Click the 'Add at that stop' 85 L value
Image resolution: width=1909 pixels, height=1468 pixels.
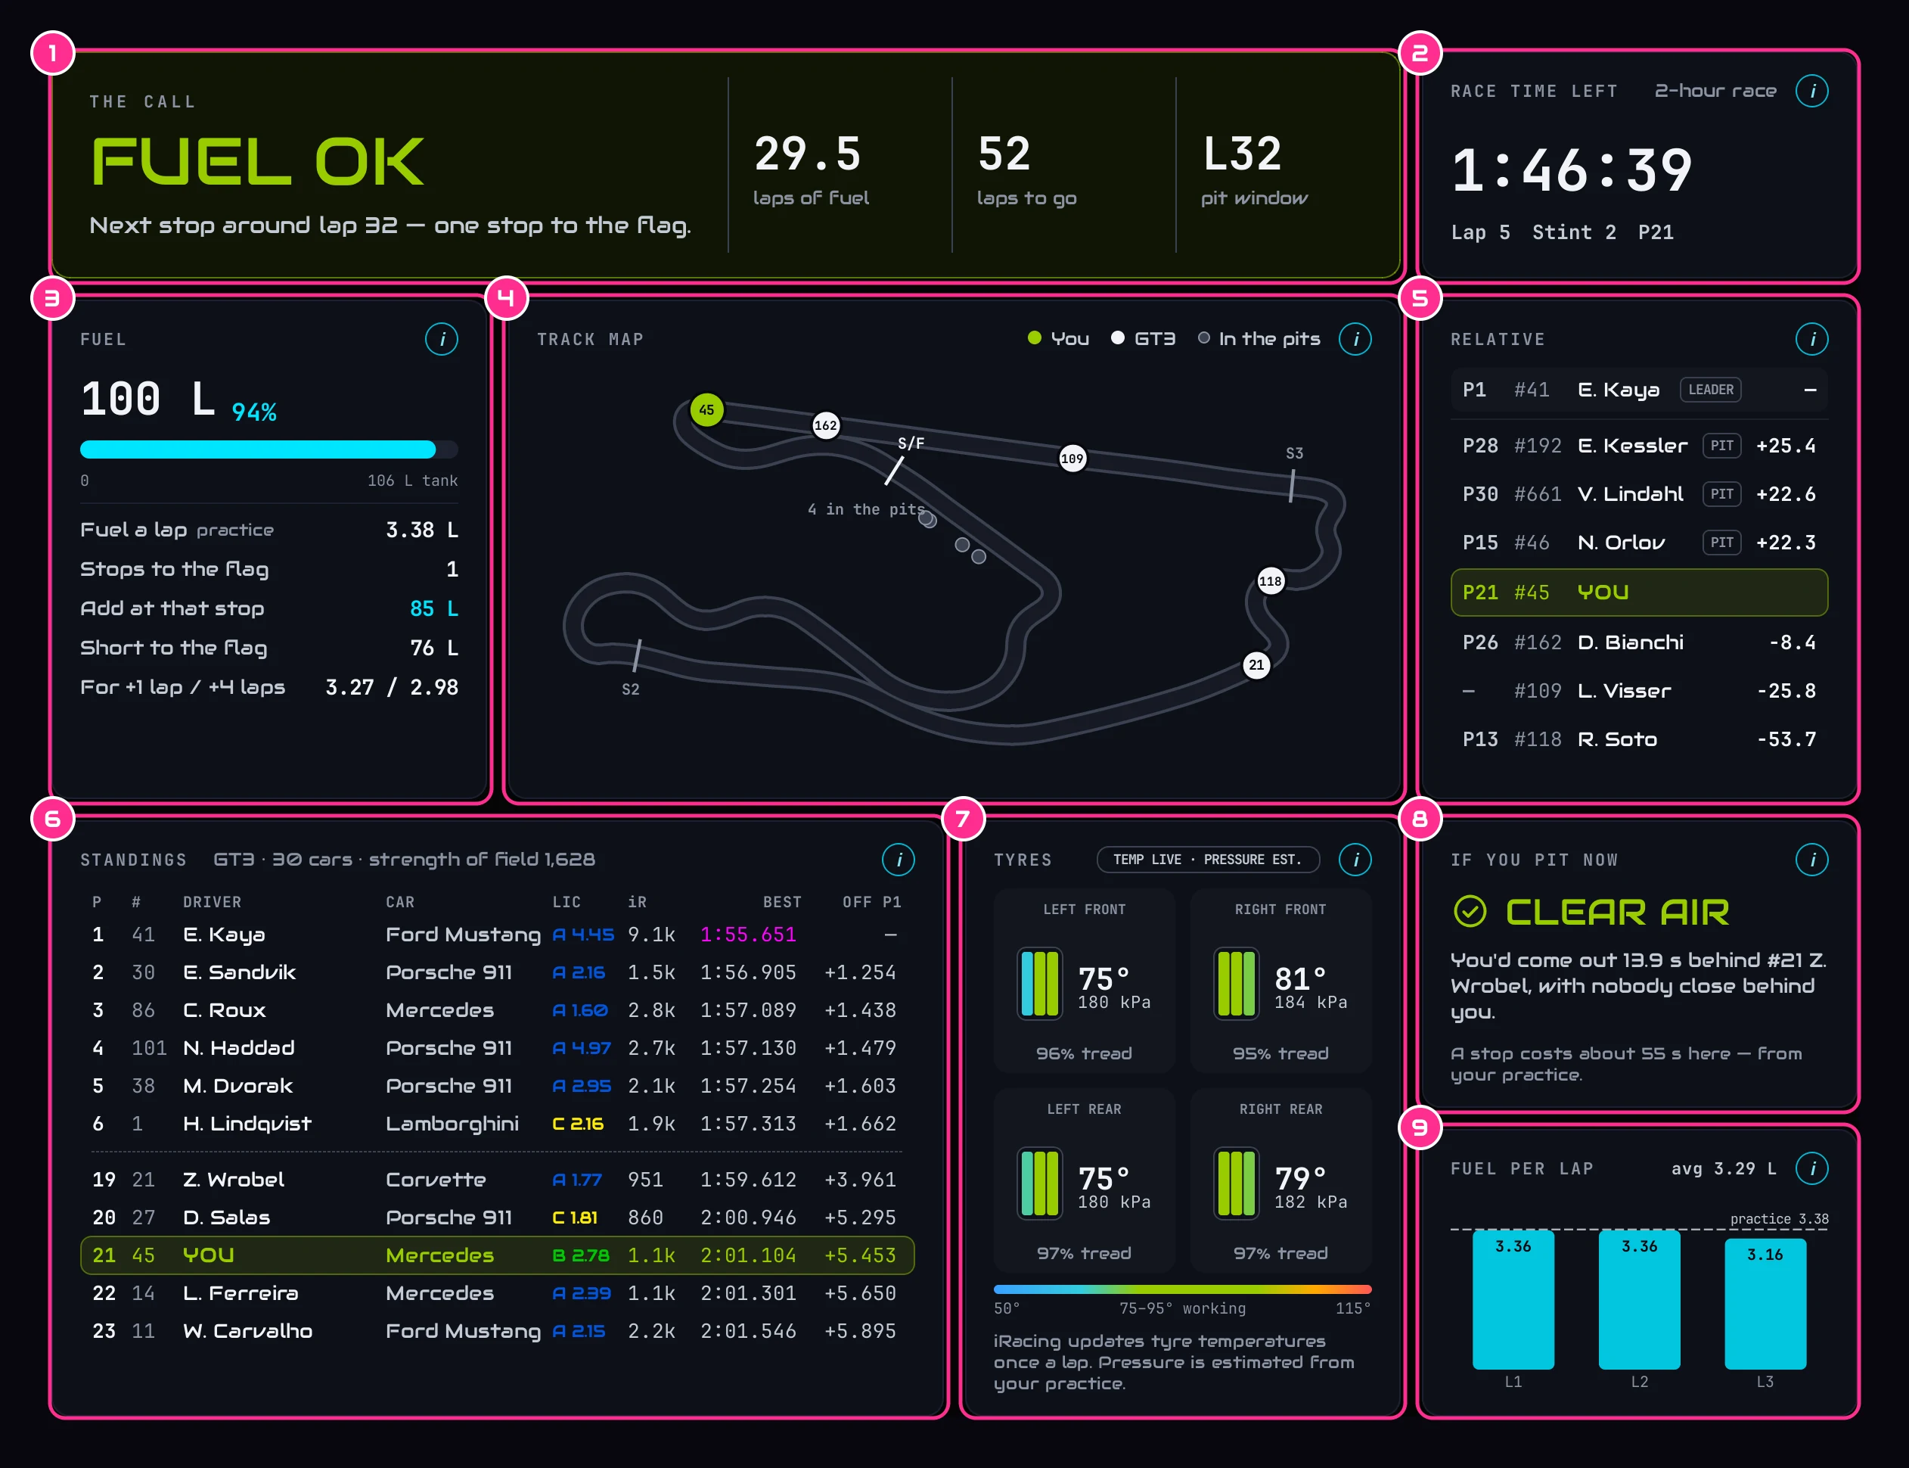coord(434,609)
